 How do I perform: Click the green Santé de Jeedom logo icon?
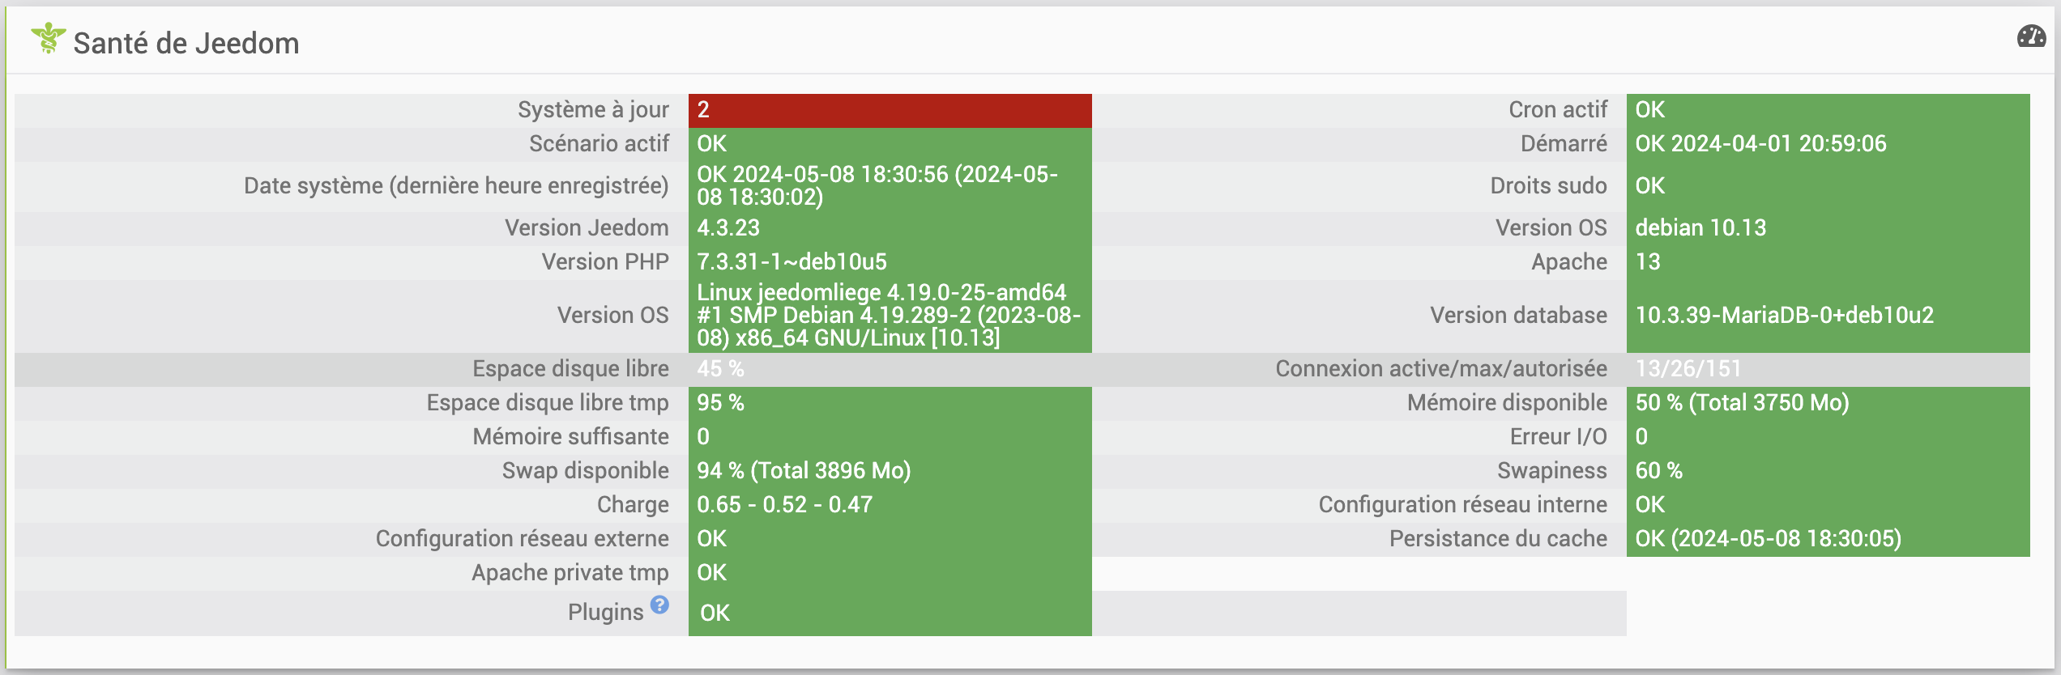(48, 38)
